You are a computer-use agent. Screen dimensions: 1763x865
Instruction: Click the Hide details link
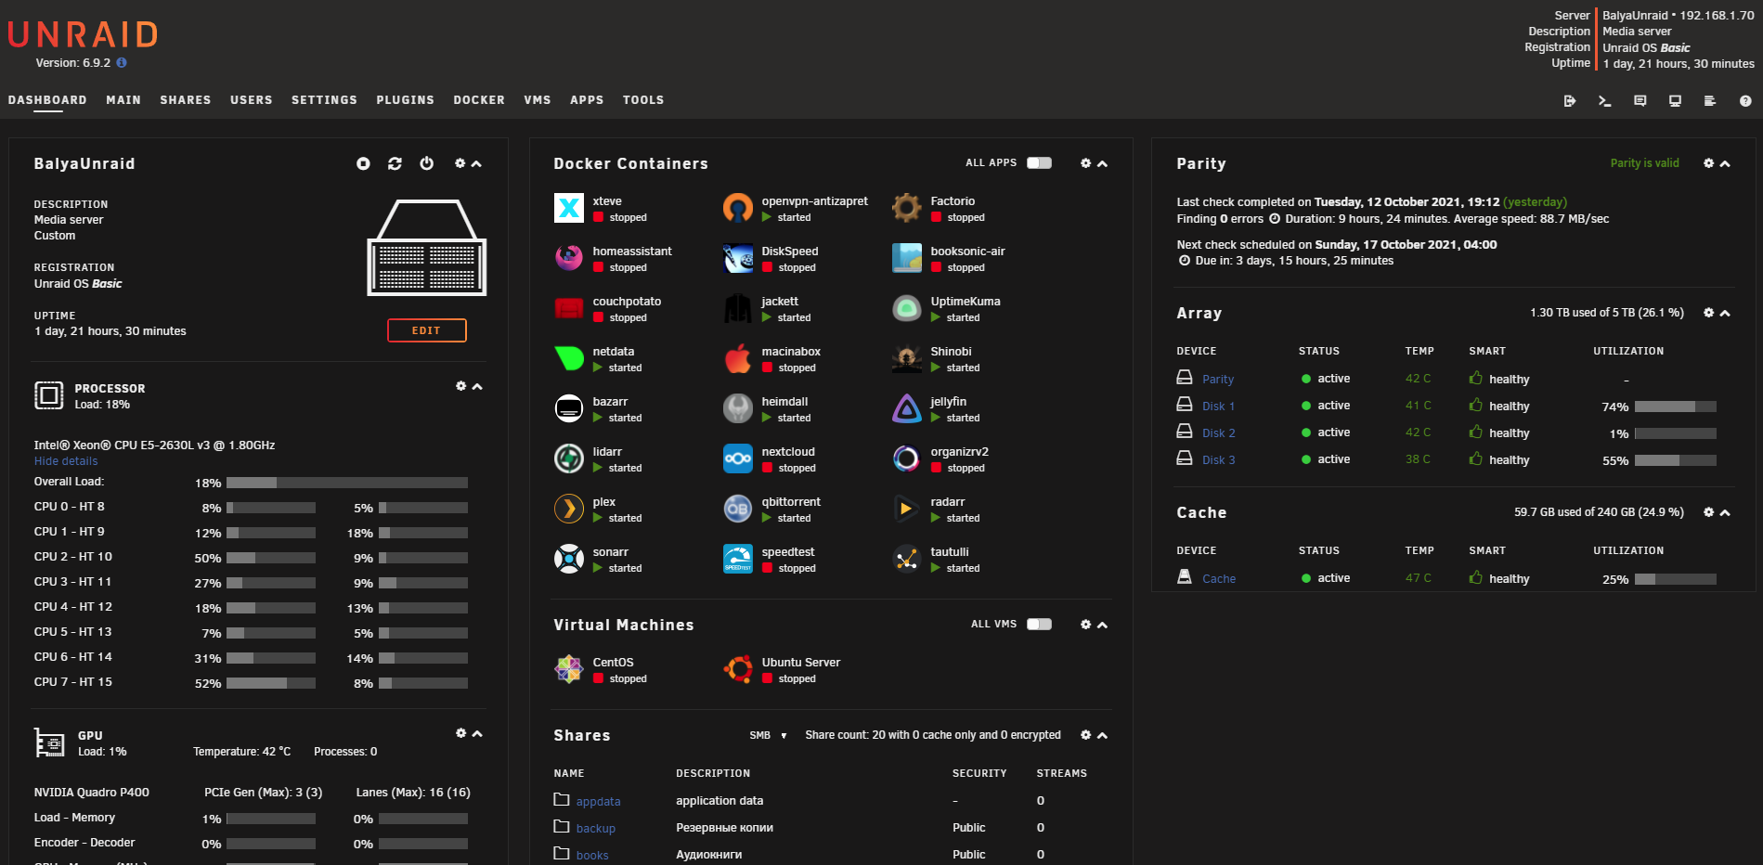click(x=66, y=461)
